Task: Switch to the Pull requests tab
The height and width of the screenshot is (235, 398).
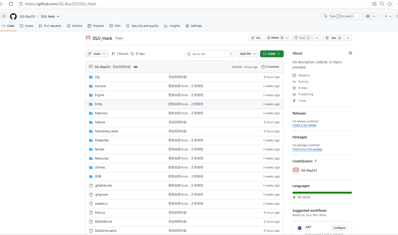Action: [50, 26]
